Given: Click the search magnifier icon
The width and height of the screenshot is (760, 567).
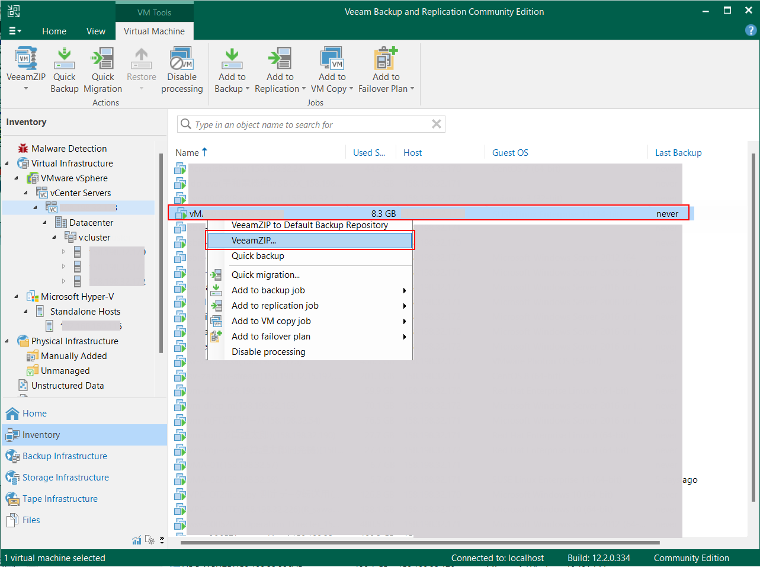Looking at the screenshot, I should pos(186,124).
